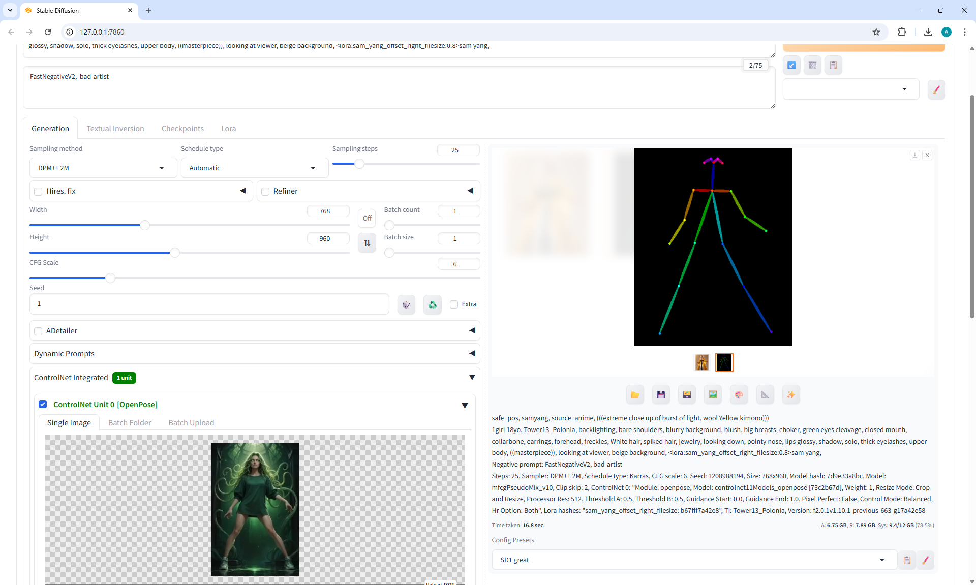This screenshot has width=976, height=585.
Task: Uncheck ControlNet Unit 0 enable checkbox
Action: (x=43, y=404)
